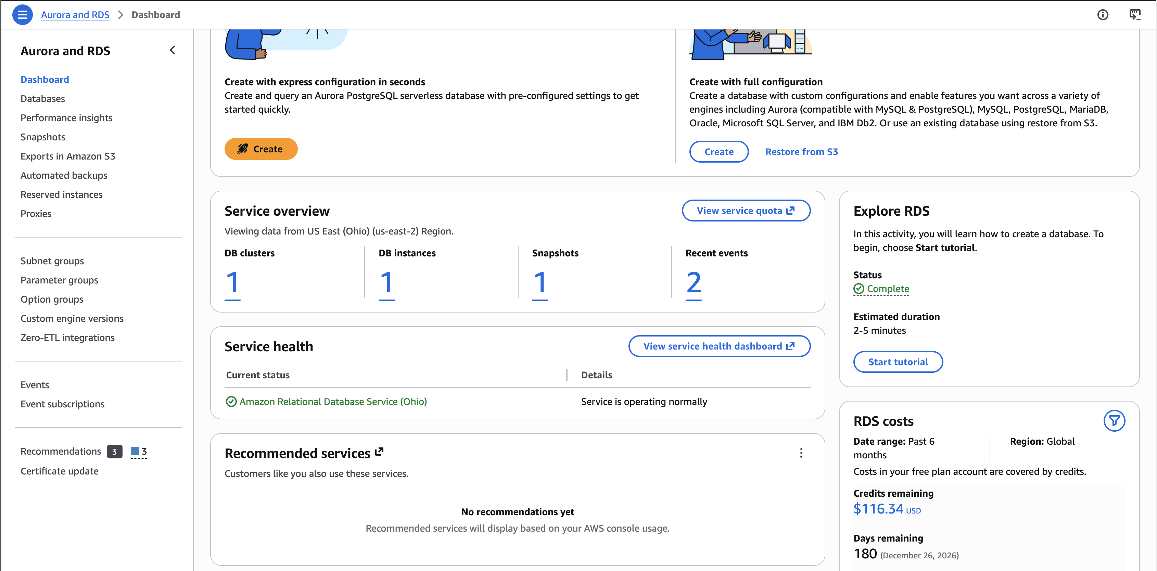Open the DB clusters count link
The height and width of the screenshot is (571, 1157).
point(232,283)
